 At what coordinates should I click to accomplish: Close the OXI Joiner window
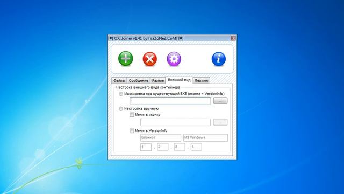tap(233, 38)
